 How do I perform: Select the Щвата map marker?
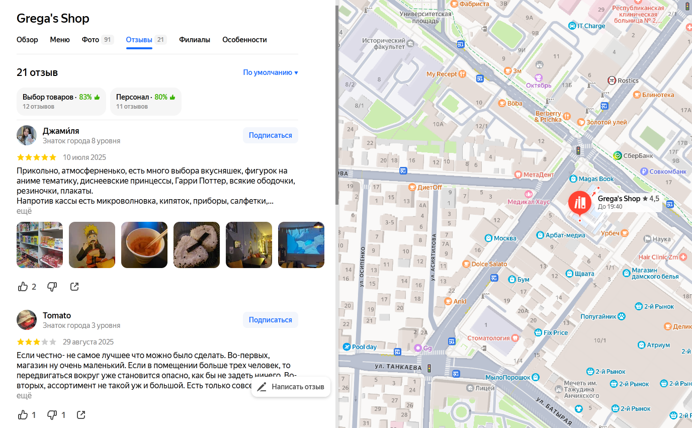click(x=569, y=274)
